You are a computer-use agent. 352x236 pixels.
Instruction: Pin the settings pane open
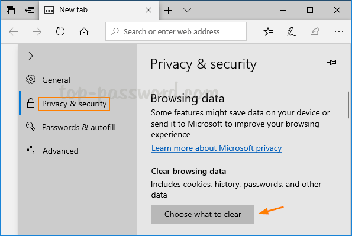point(331,63)
